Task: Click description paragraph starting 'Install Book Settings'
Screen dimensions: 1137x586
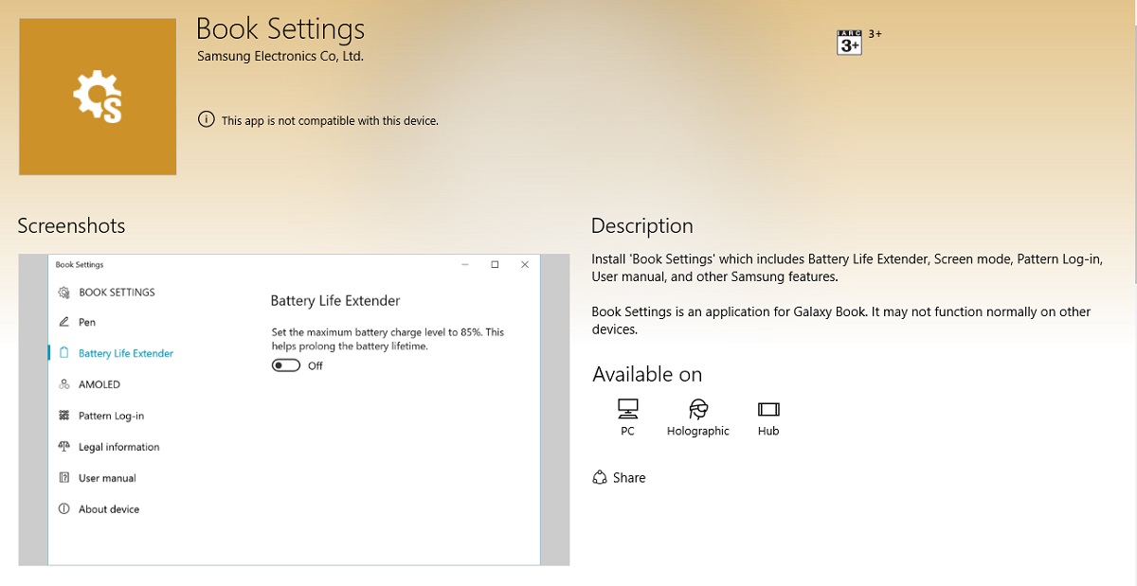Action: click(847, 268)
